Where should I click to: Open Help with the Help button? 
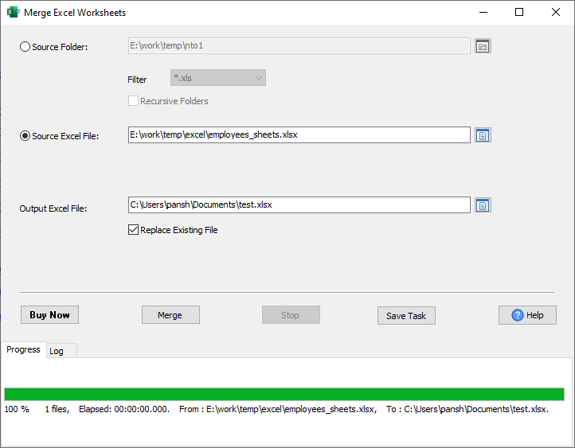coord(527,315)
